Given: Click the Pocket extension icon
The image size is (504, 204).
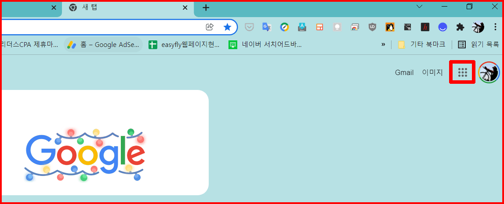Looking at the screenshot, I should coord(249,27).
